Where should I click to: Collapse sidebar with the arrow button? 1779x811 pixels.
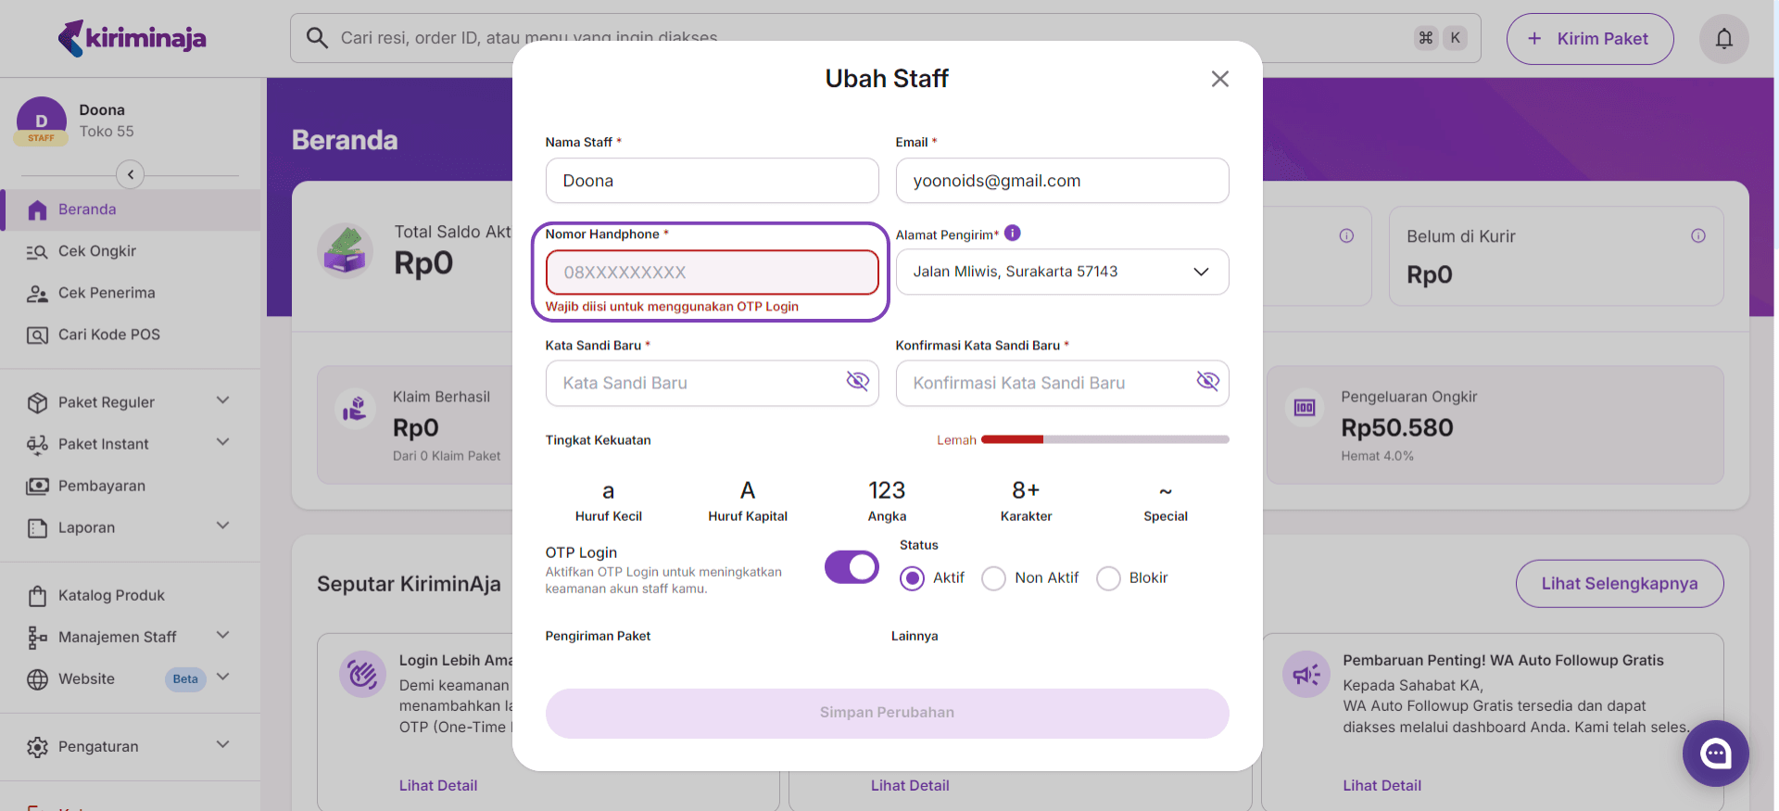(131, 174)
